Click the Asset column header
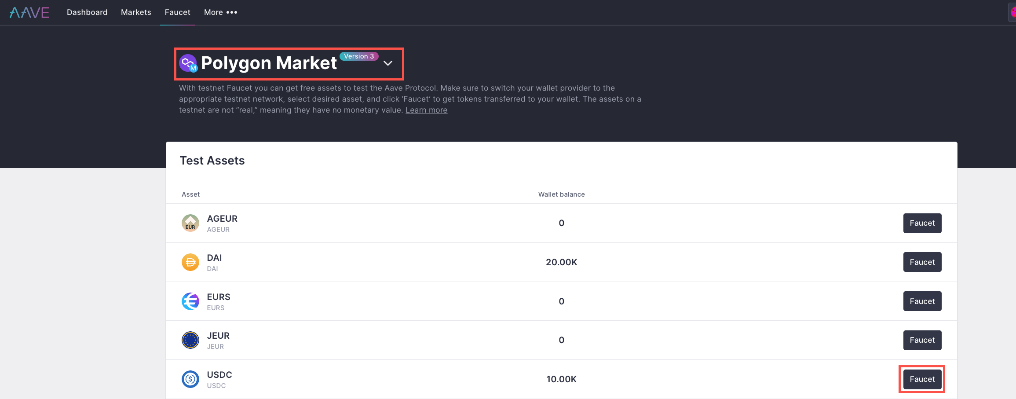 pos(190,194)
